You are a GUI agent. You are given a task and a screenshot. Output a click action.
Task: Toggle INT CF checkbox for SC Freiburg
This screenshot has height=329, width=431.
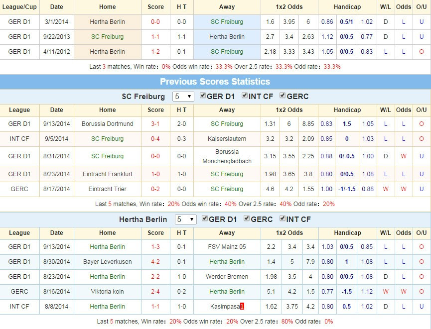244,96
